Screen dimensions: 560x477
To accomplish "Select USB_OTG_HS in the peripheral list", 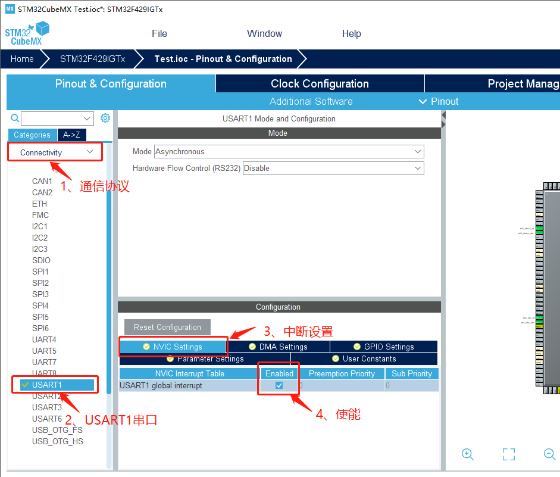I will (x=58, y=442).
